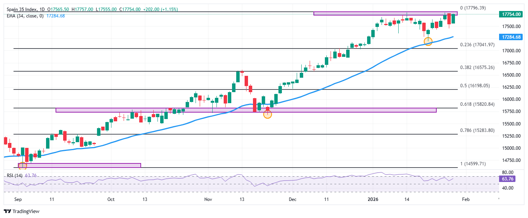Viewport: 528px width, 218px height.
Task: Click the 0.236 (17041.97) Fibonacci label
Action: click(x=477, y=45)
